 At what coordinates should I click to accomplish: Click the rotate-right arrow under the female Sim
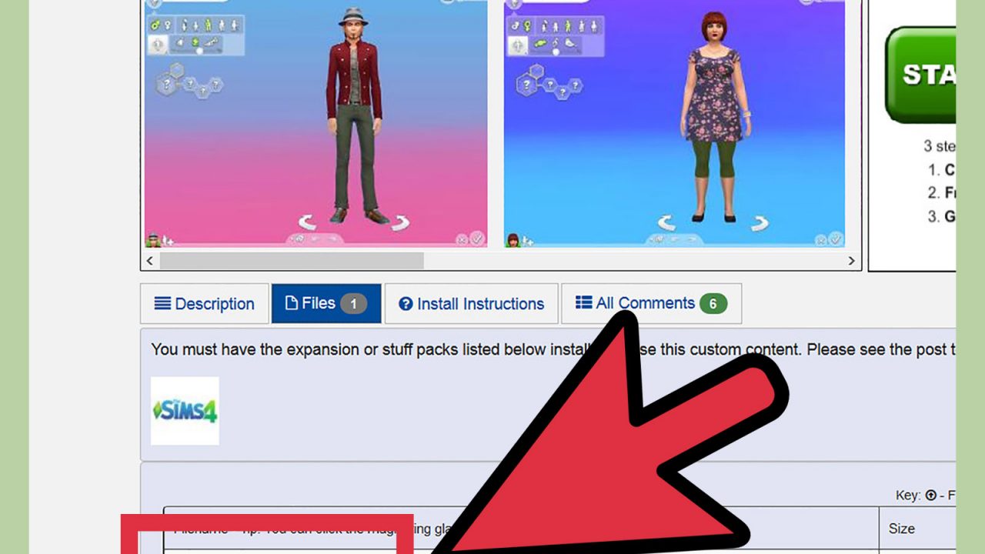tap(760, 222)
